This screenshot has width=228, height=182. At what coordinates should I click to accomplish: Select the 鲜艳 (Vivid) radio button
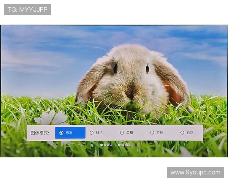click(92, 133)
